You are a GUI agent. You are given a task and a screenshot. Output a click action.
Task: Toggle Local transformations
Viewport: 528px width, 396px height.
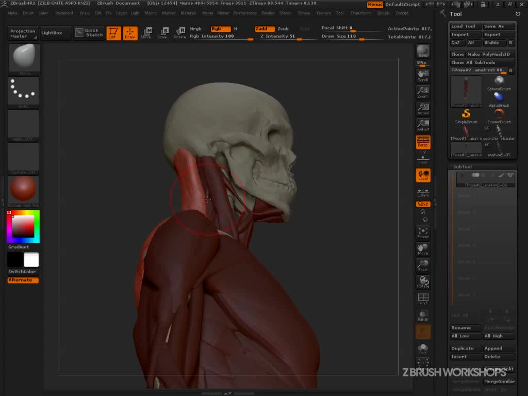(x=423, y=175)
